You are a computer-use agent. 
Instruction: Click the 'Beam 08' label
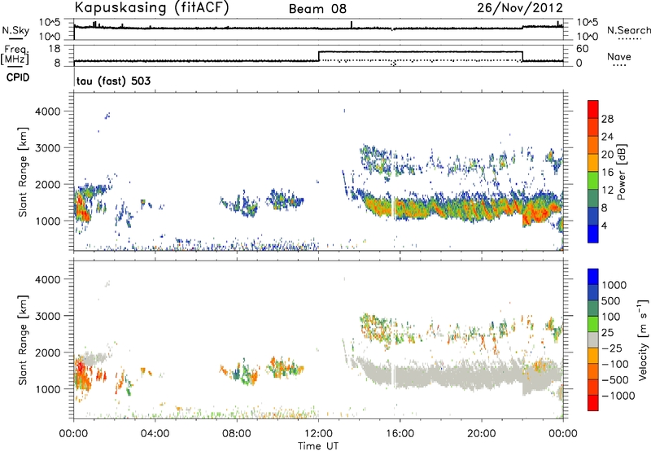point(317,9)
